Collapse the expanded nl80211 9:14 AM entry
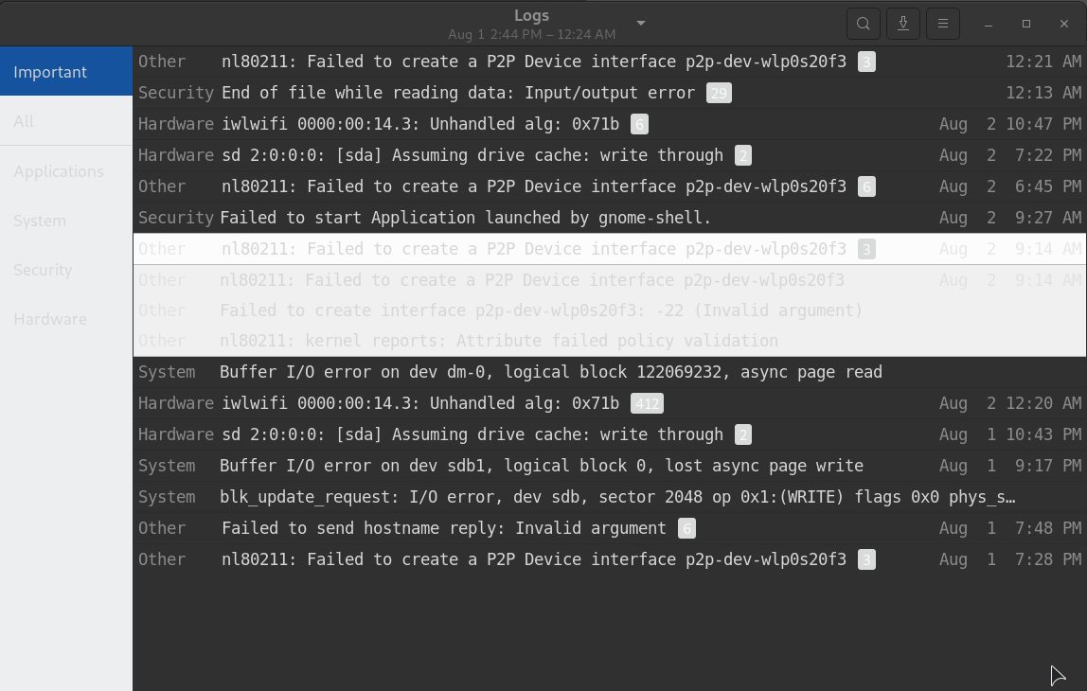Image resolution: width=1087 pixels, height=691 pixels. 610,249
